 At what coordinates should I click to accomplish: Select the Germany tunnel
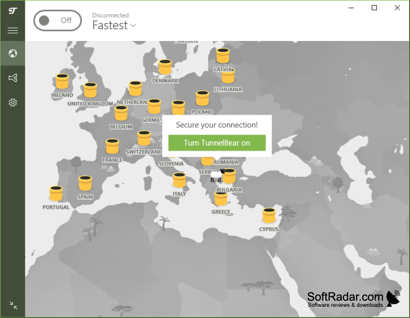click(x=154, y=106)
